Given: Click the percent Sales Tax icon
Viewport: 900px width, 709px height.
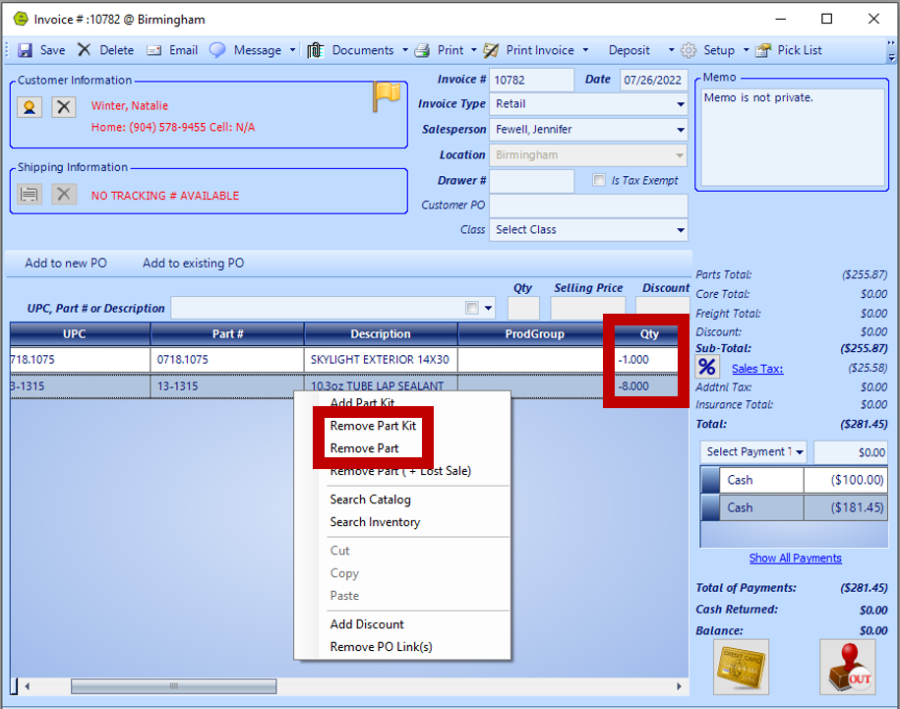Looking at the screenshot, I should 707,367.
